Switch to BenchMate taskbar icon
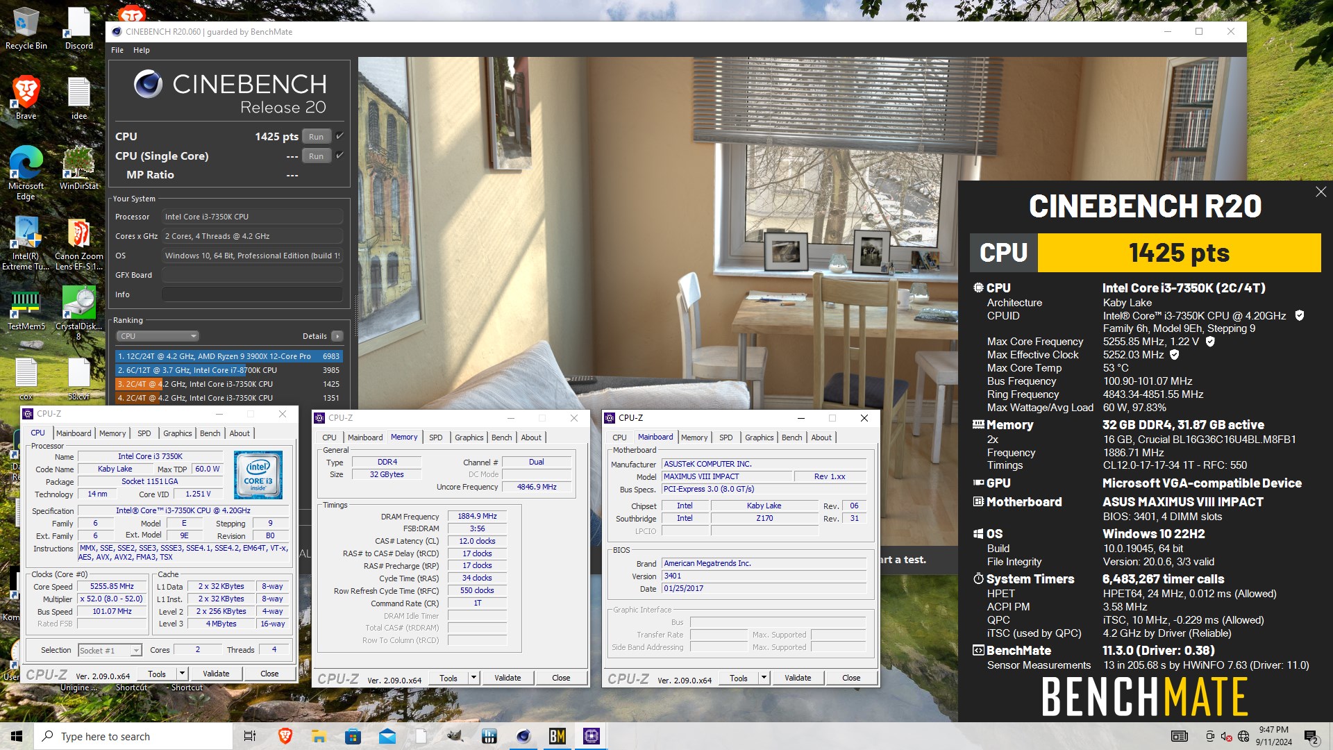 click(557, 736)
